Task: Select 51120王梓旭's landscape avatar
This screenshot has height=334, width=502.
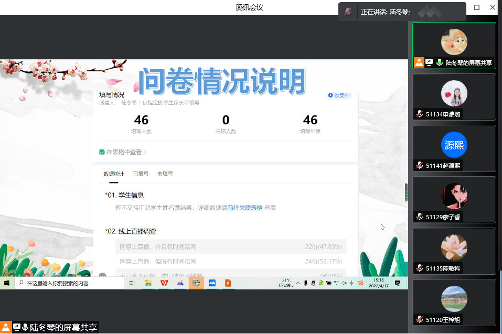Action: (454, 299)
